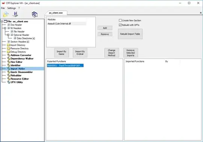Image resolution: width=203 pixels, height=142 pixels.
Task: Uncheck Rebuild with OFTs
Action: coord(120,25)
